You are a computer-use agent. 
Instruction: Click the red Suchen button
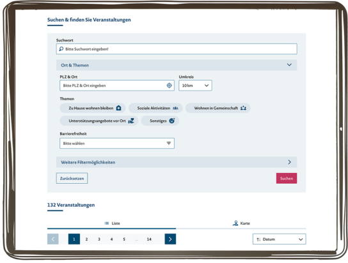287,178
